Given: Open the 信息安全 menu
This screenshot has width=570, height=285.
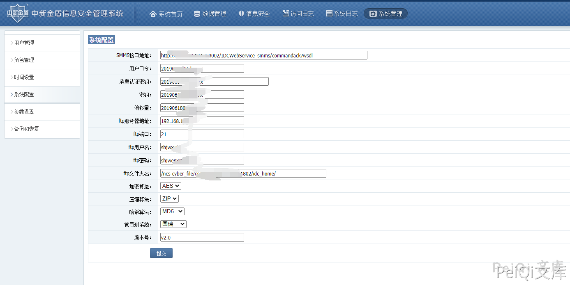Looking at the screenshot, I should (254, 14).
